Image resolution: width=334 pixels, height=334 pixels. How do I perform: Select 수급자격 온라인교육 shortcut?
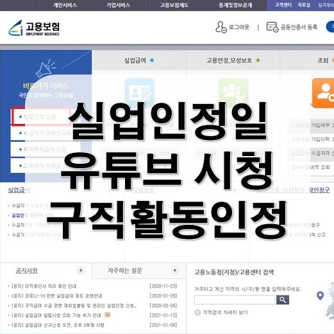click(46, 133)
